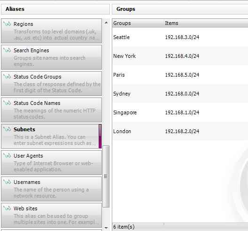Screen dimensions: 248x231
Task: Select the London group row
Action: (x=180, y=131)
